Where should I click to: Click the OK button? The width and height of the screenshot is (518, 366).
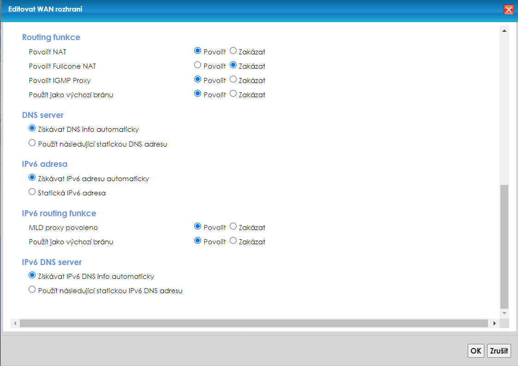point(476,351)
